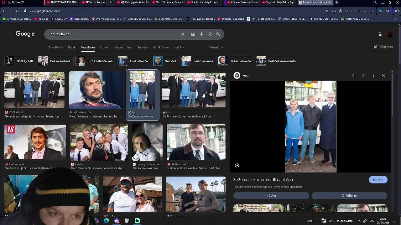
Task: Select the Liisa selänne chip
Action: point(134,61)
